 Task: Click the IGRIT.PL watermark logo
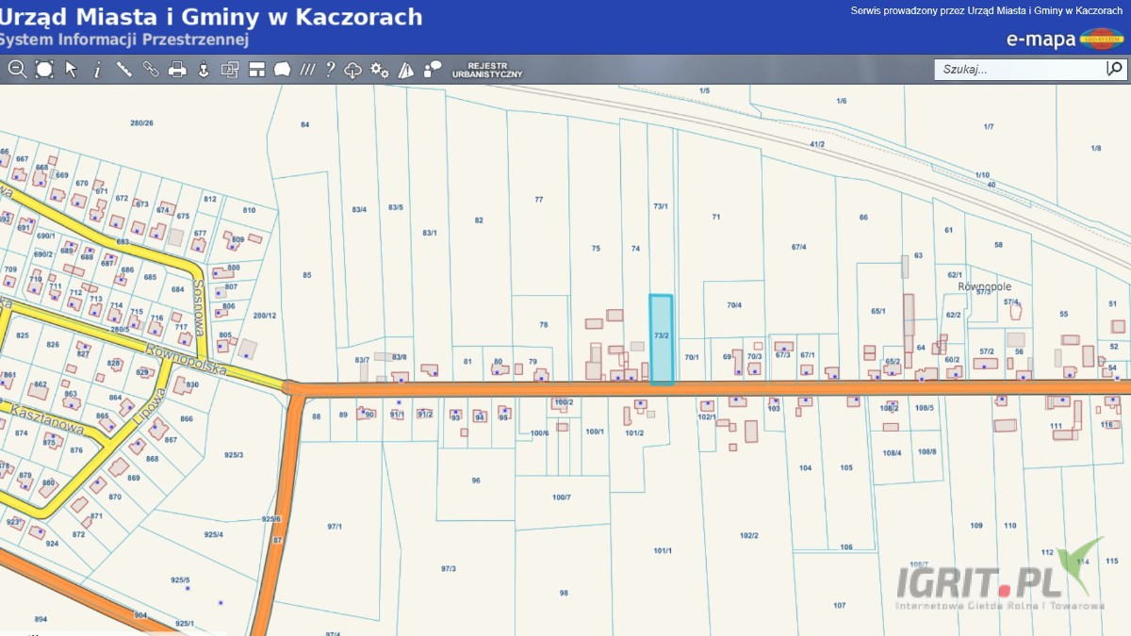tap(999, 578)
